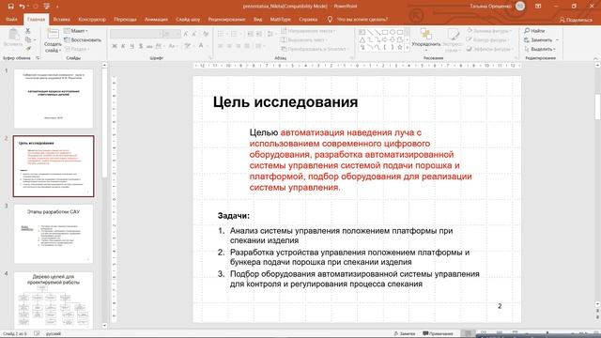Open the Replace (Заменить) dropdown arrow
The image size is (601, 338).
(x=557, y=39)
